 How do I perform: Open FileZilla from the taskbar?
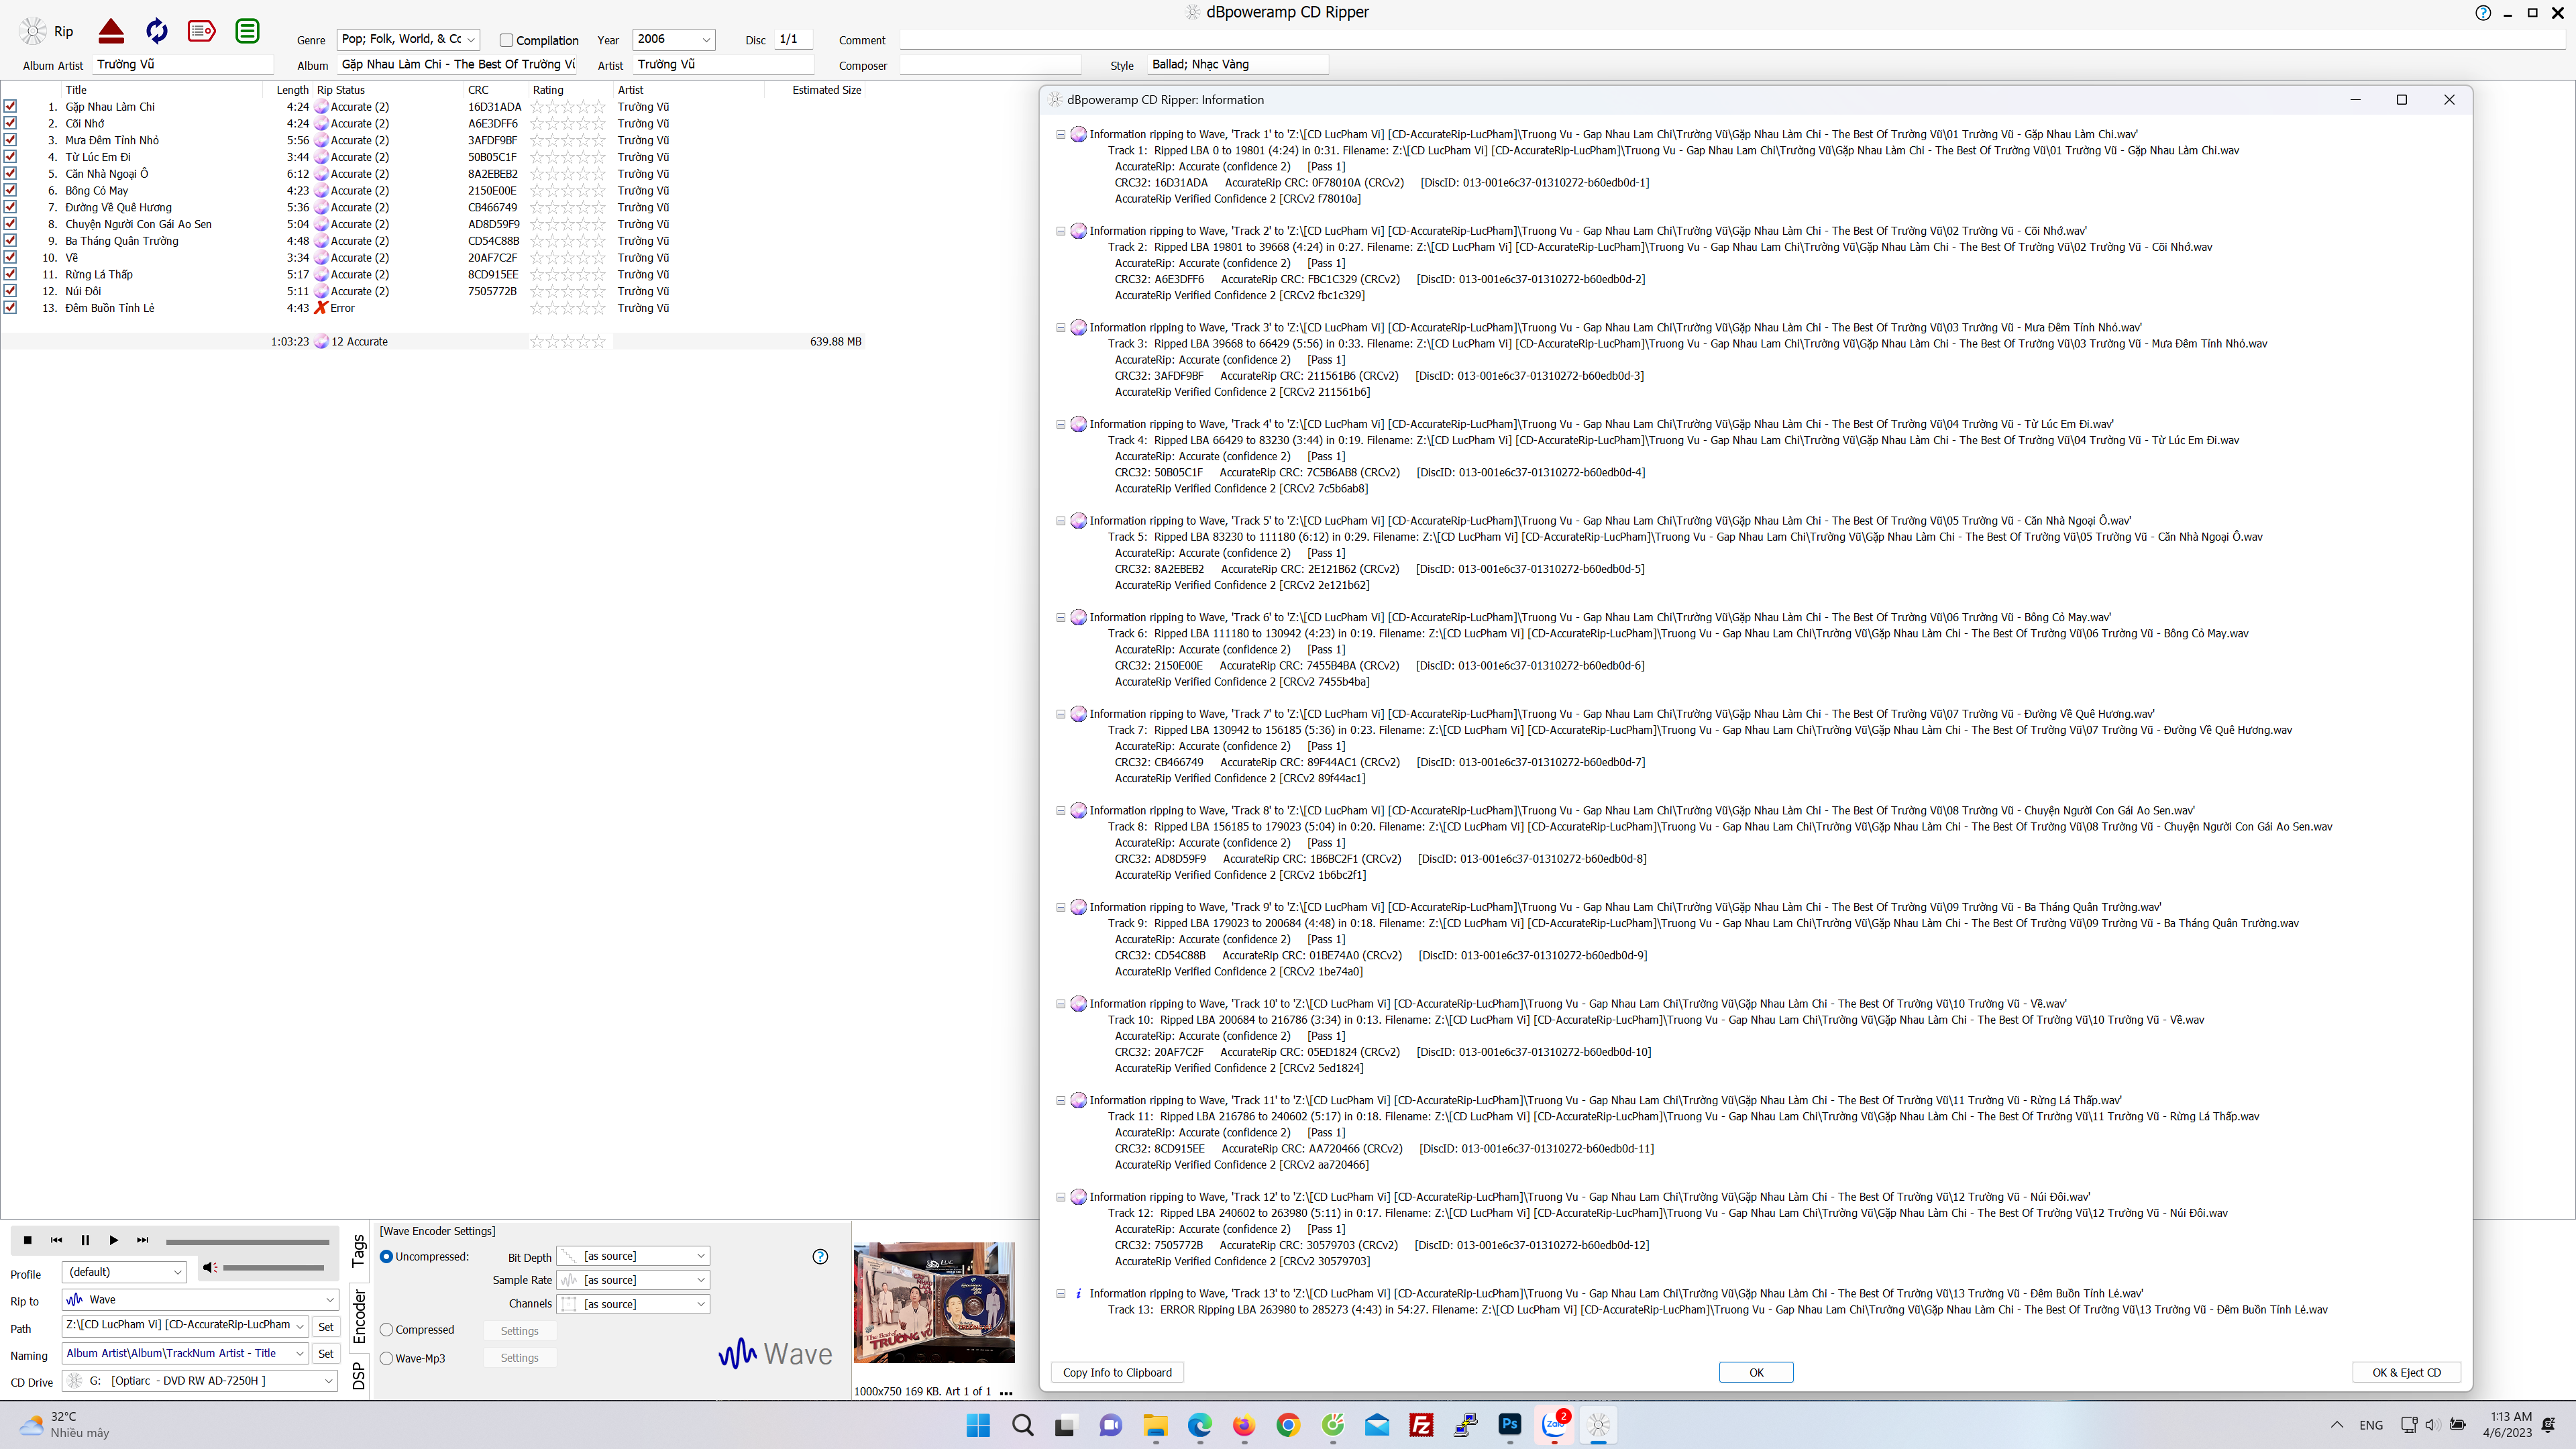click(1421, 1425)
